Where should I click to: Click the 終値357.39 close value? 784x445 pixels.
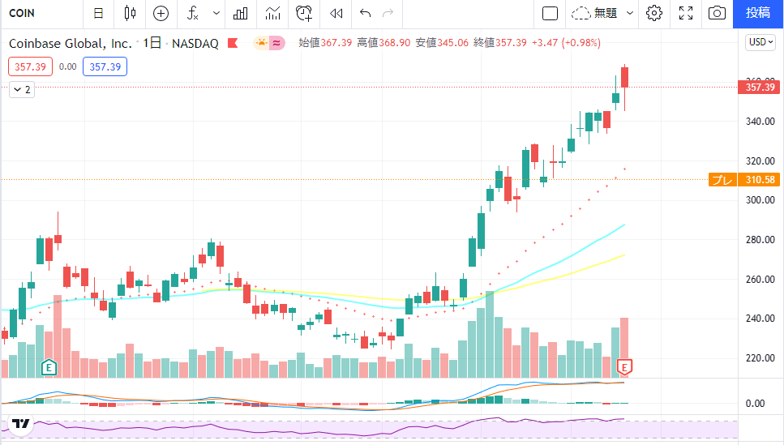500,43
